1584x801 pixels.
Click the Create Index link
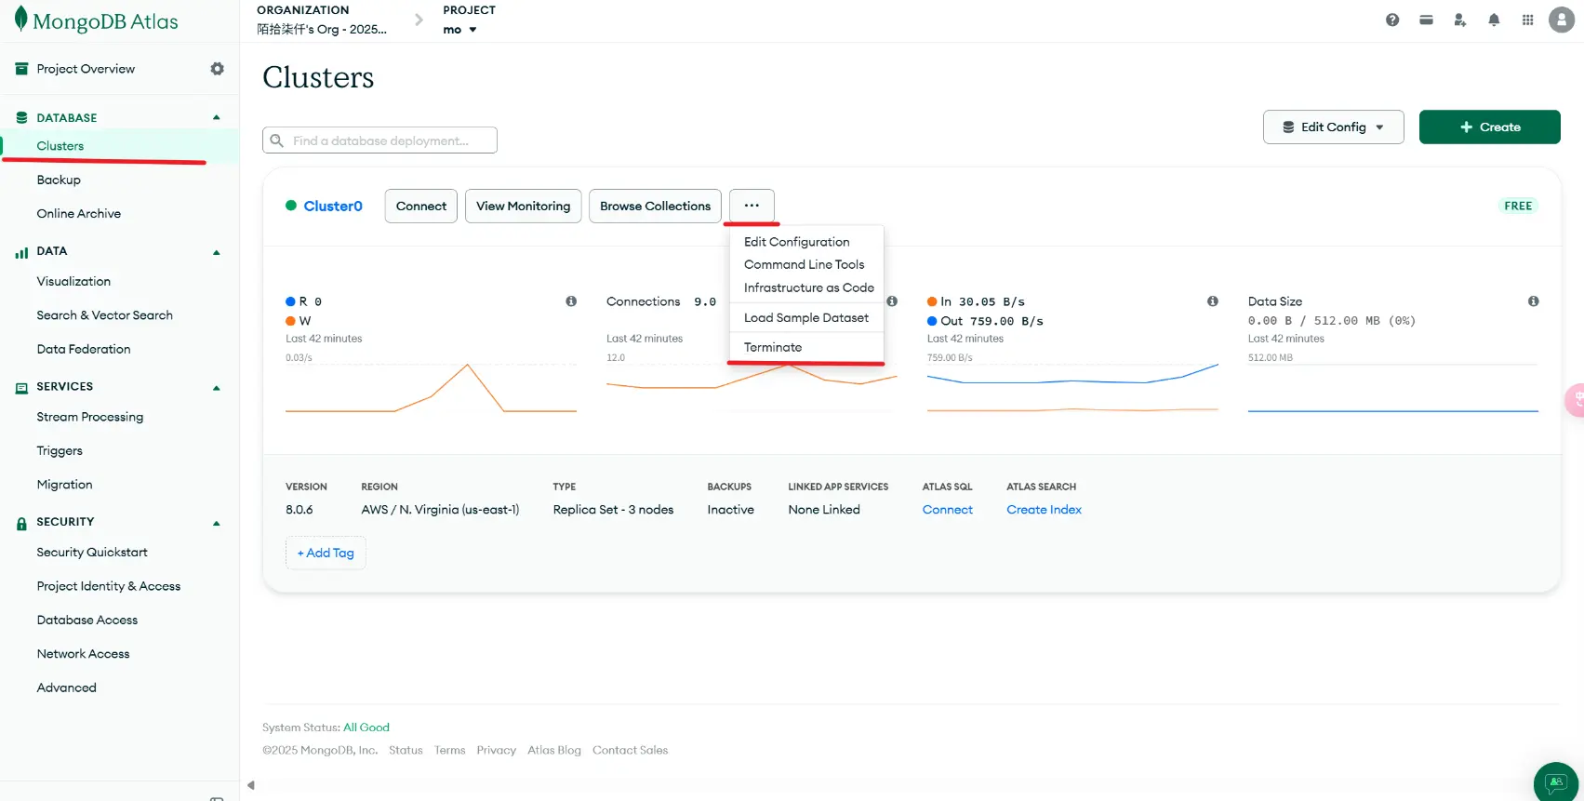tap(1044, 510)
